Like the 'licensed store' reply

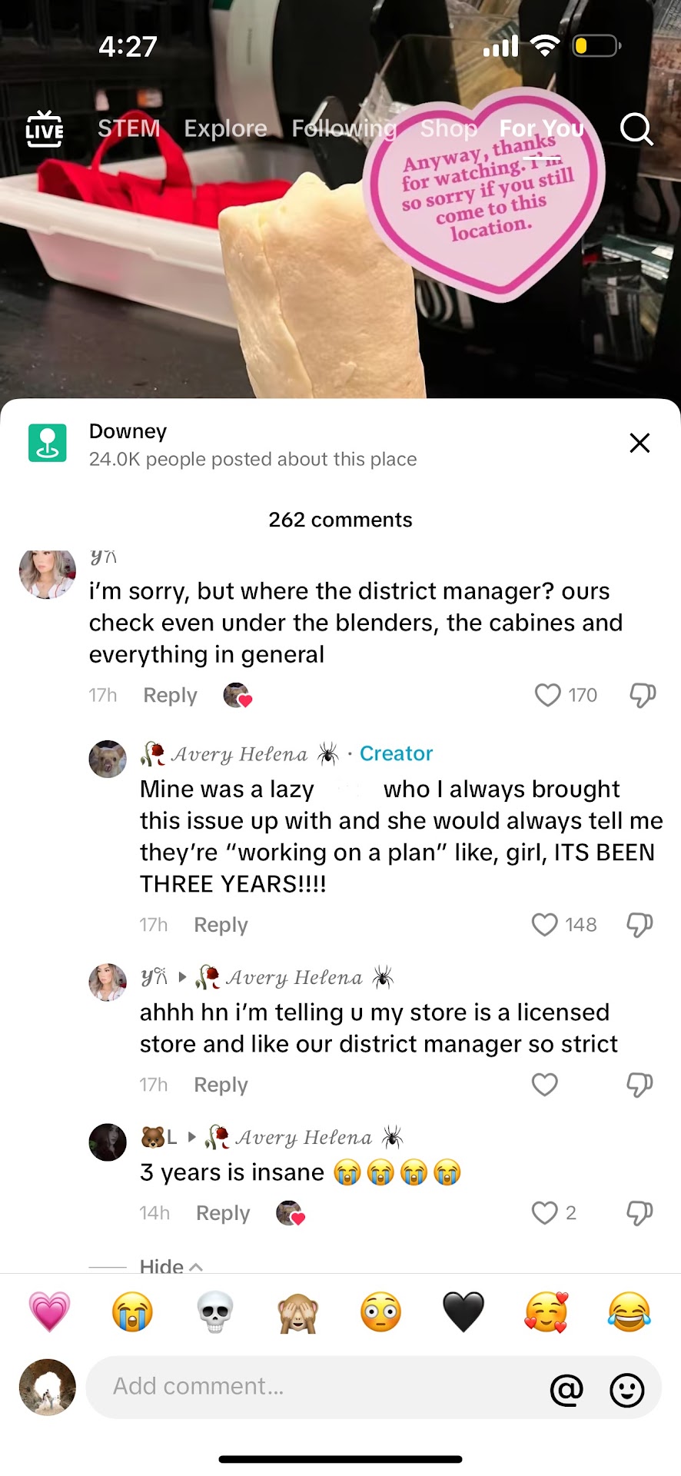(x=544, y=1084)
